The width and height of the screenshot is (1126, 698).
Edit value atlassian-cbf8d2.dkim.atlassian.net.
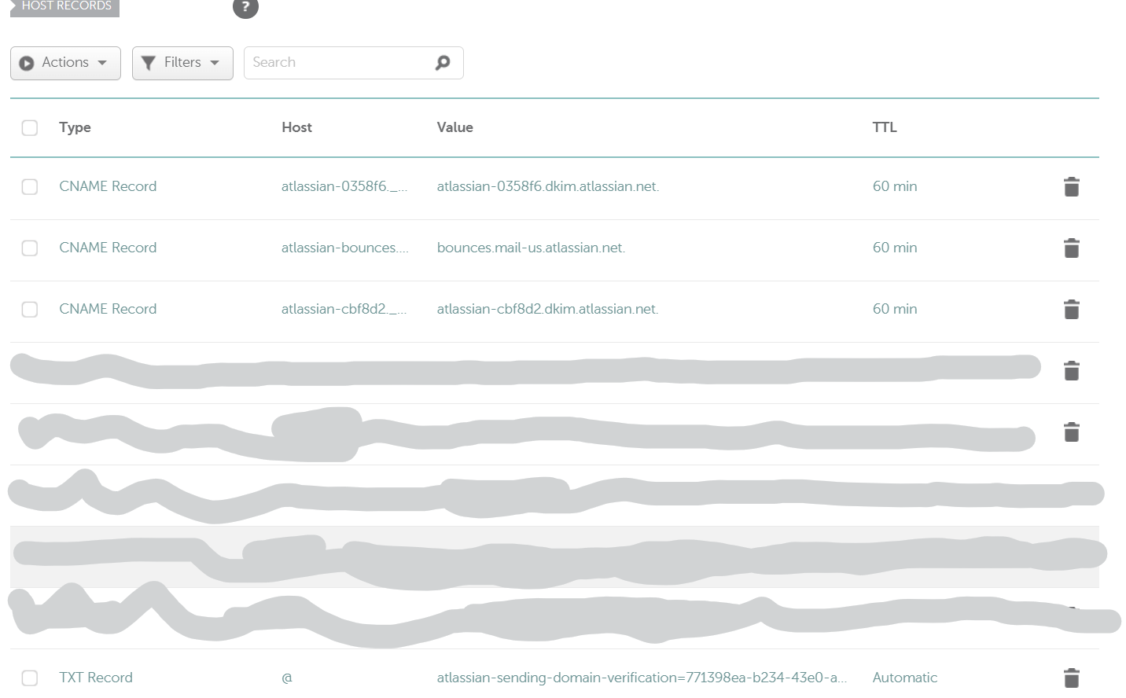click(548, 309)
